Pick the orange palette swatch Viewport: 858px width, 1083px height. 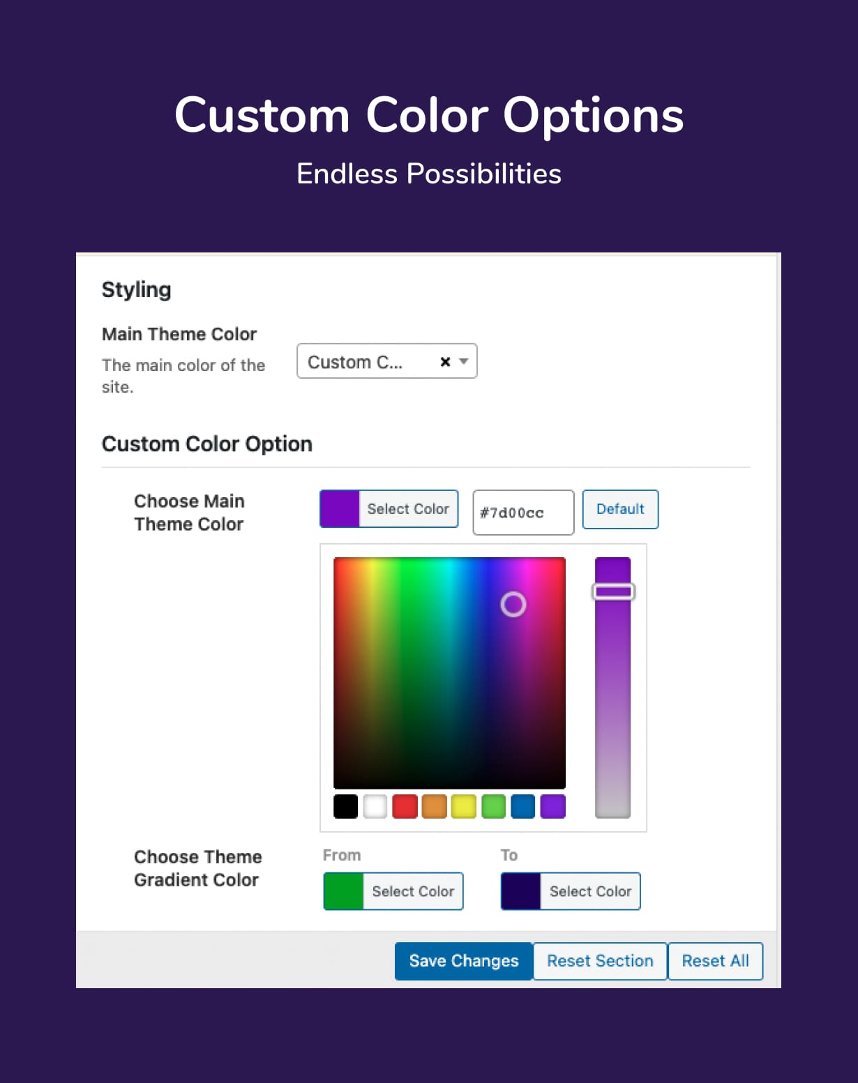[434, 806]
